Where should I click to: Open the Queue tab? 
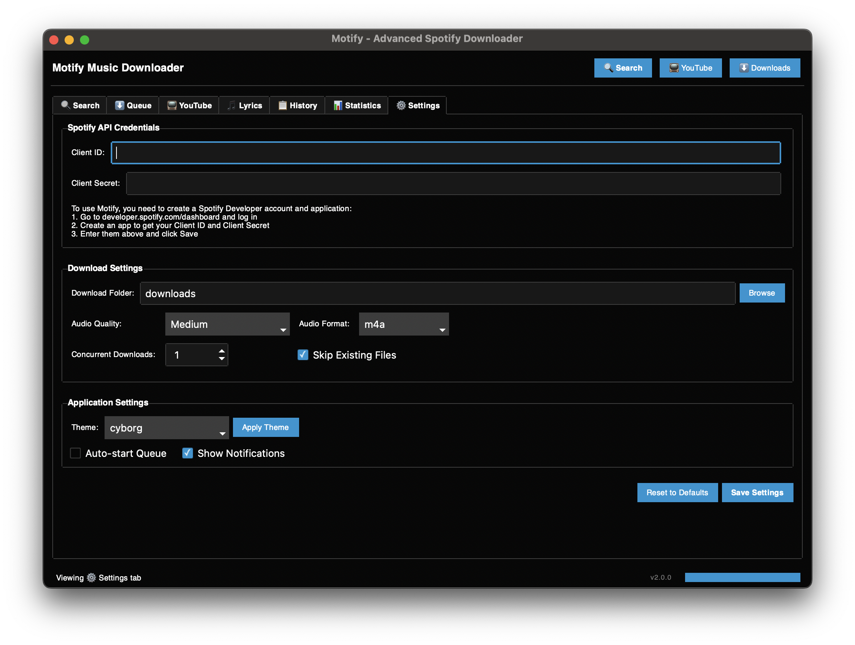pos(133,105)
